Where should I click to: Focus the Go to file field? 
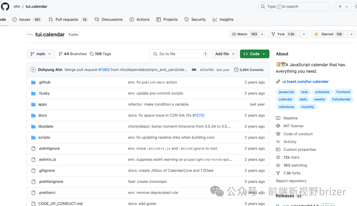point(179,54)
